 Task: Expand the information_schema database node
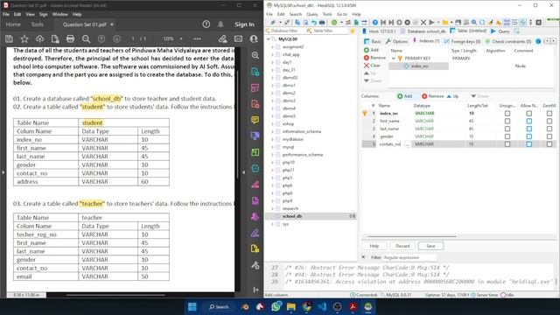(x=272, y=131)
